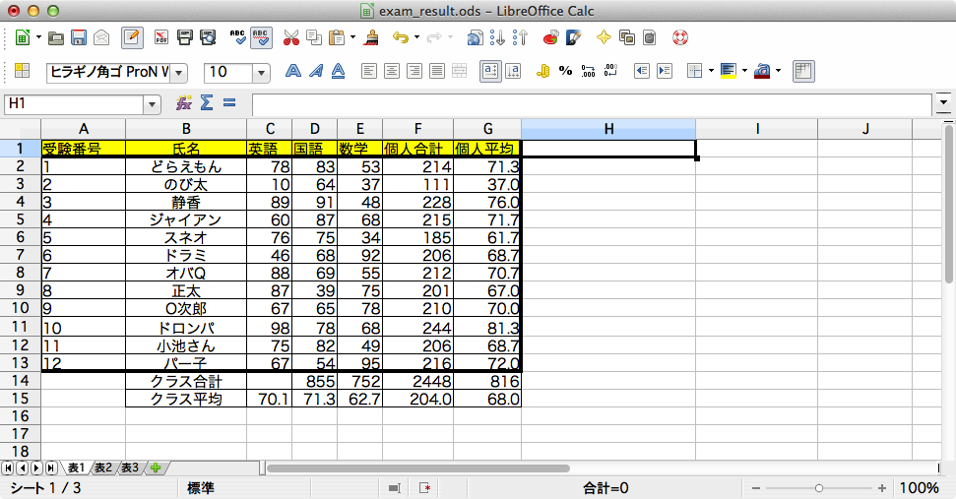Image resolution: width=956 pixels, height=499 pixels.
Task: Click the Cut scissors icon
Action: tap(290, 38)
